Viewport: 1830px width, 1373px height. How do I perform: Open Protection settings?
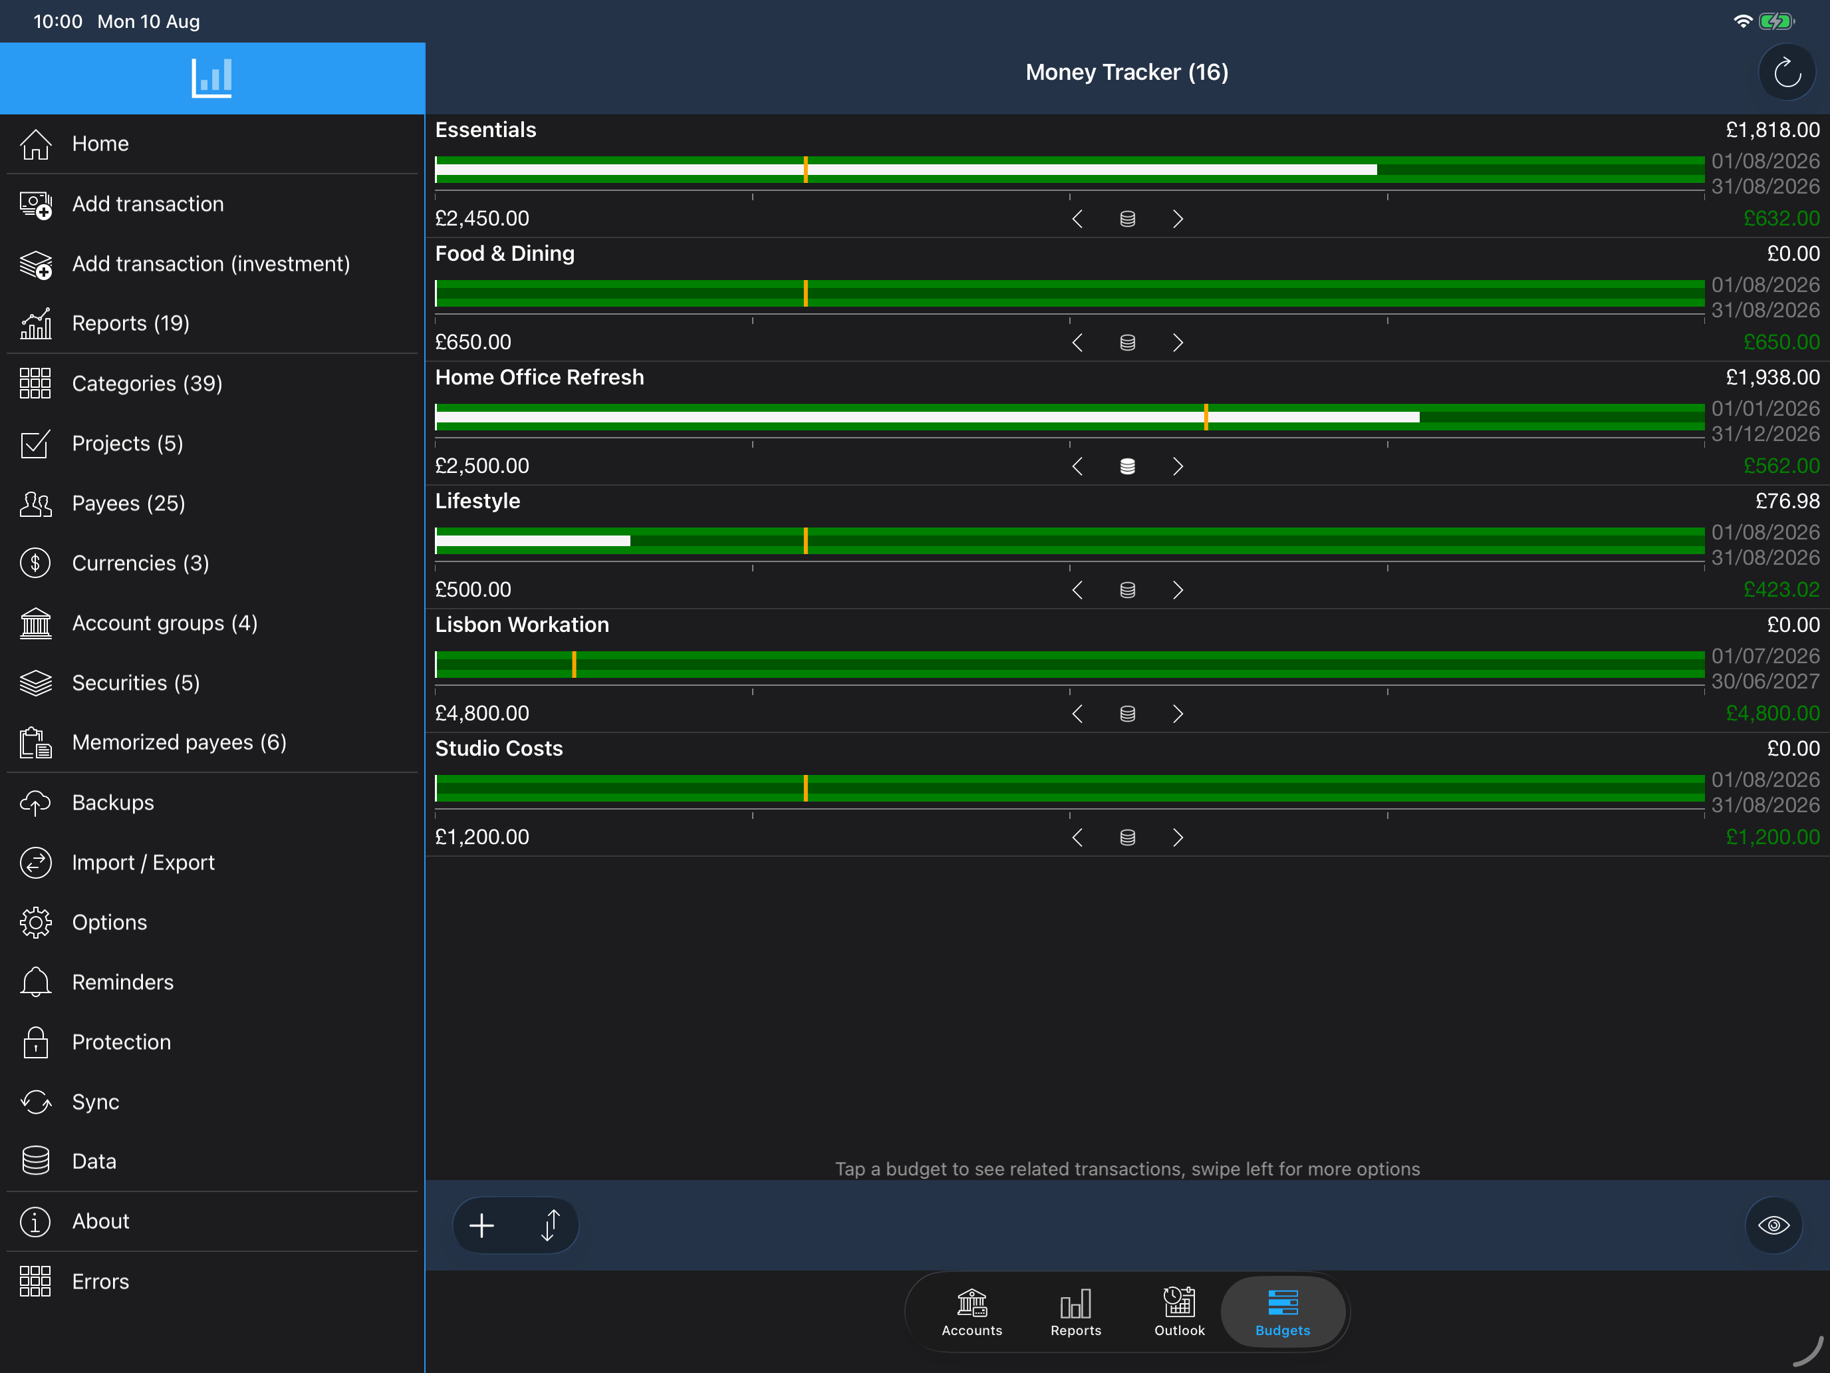point(211,1042)
